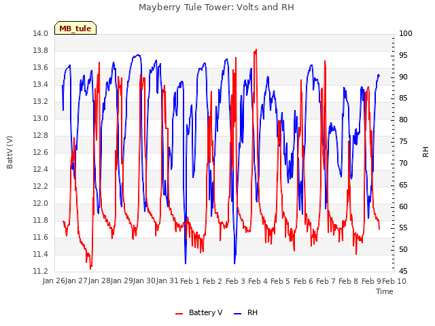Click the 12.2 left axis tick label

[41, 186]
